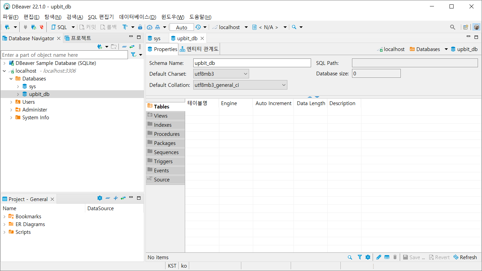Expand the Bookmarks folder in Project panel
482x271 pixels.
(x=4, y=217)
